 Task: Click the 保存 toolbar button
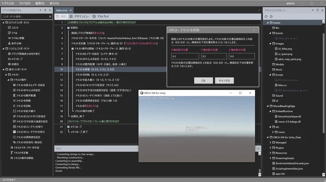point(61,16)
